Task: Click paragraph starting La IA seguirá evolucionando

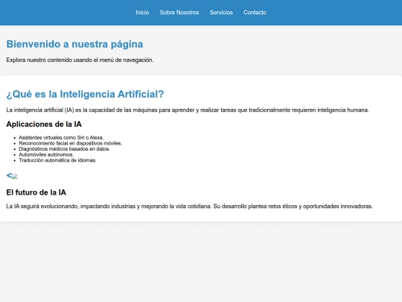Action: click(190, 207)
